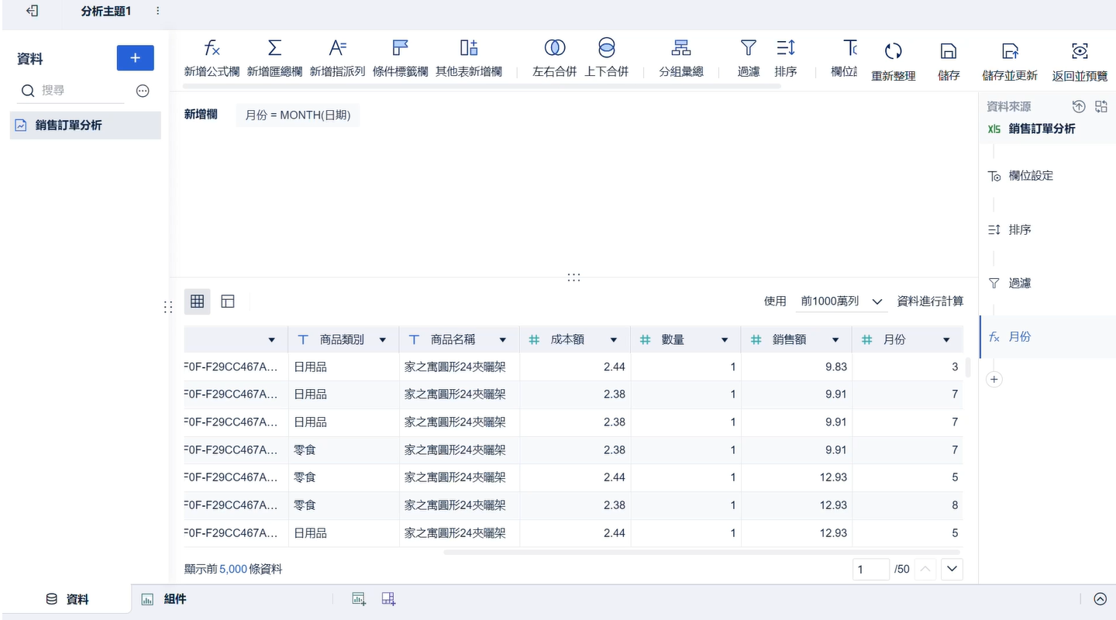This screenshot has width=1116, height=620.
Task: Click 儲存並更新 save and update button
Action: pyautogui.click(x=1010, y=61)
